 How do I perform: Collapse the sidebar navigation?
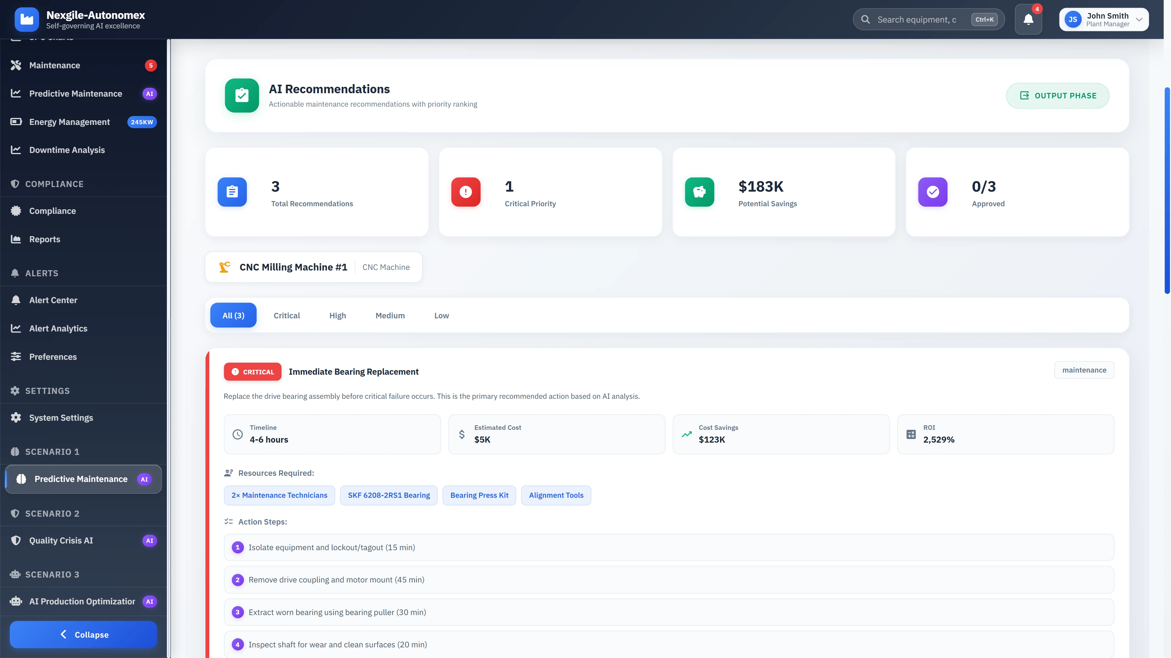83,634
